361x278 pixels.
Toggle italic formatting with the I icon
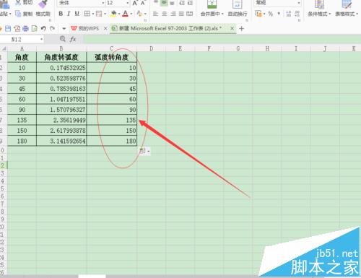point(69,14)
